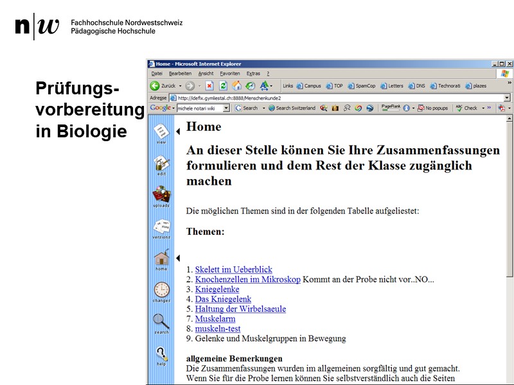Expand the Google Search options dropdown
The image size is (514, 385).
265,108
